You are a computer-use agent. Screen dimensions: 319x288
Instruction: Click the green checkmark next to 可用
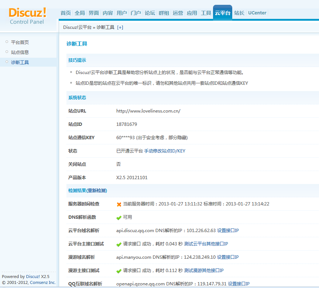tap(119, 218)
